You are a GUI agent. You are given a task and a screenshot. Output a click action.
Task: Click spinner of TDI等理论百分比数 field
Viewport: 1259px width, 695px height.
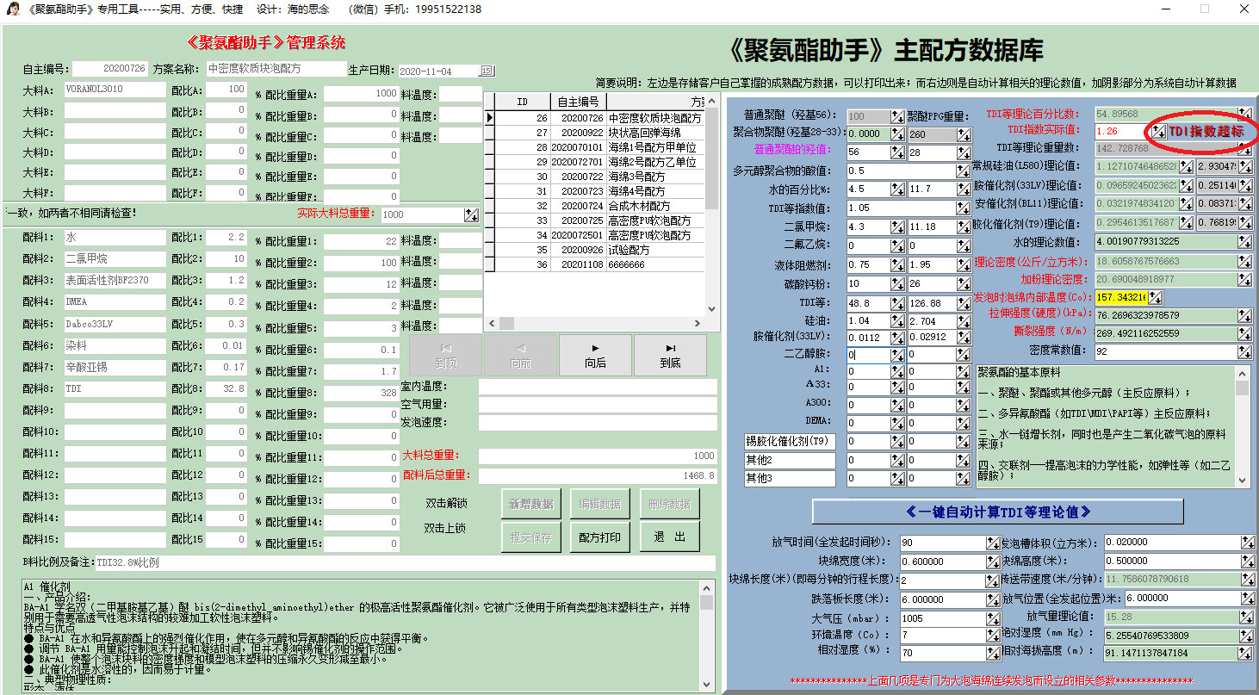1245,114
